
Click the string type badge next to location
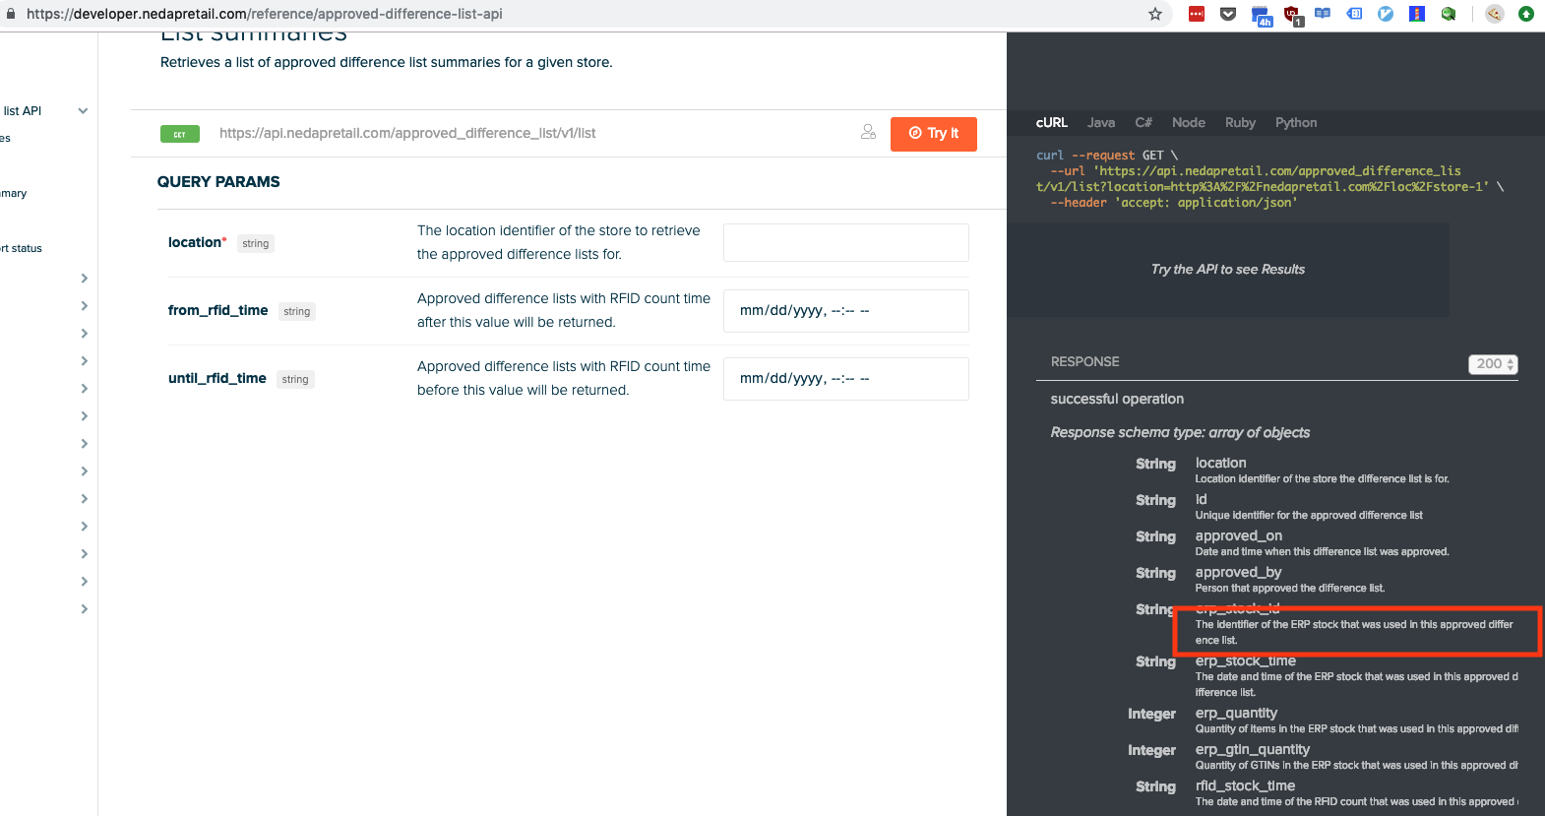[x=256, y=243]
